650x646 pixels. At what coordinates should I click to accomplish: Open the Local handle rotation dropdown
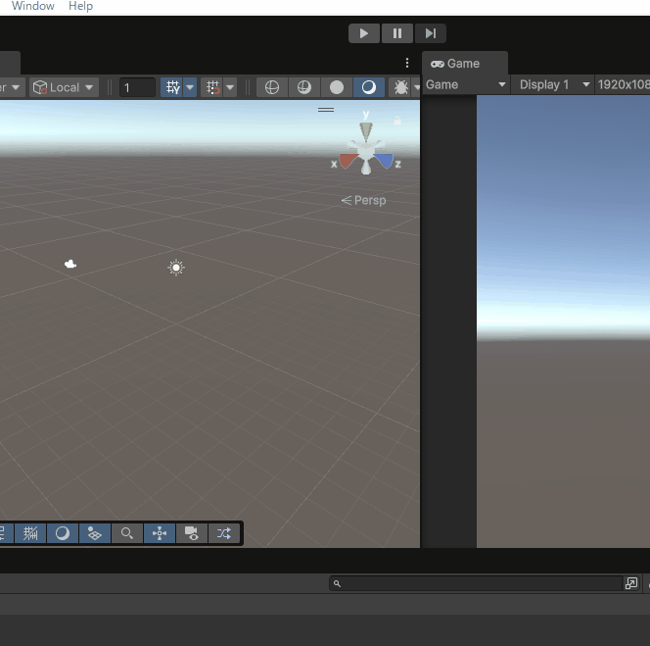[64, 87]
